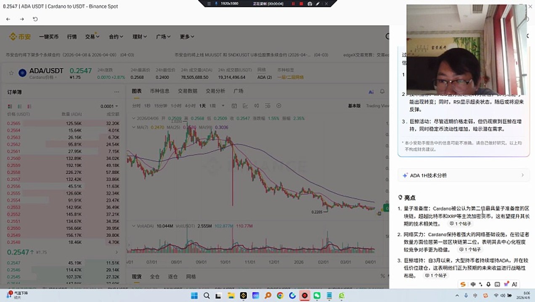
Task: Open Chrome from the taskbar
Action: click(280, 296)
